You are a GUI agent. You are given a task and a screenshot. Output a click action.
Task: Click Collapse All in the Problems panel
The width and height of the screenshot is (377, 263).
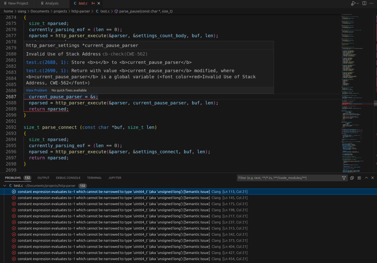tap(352, 178)
